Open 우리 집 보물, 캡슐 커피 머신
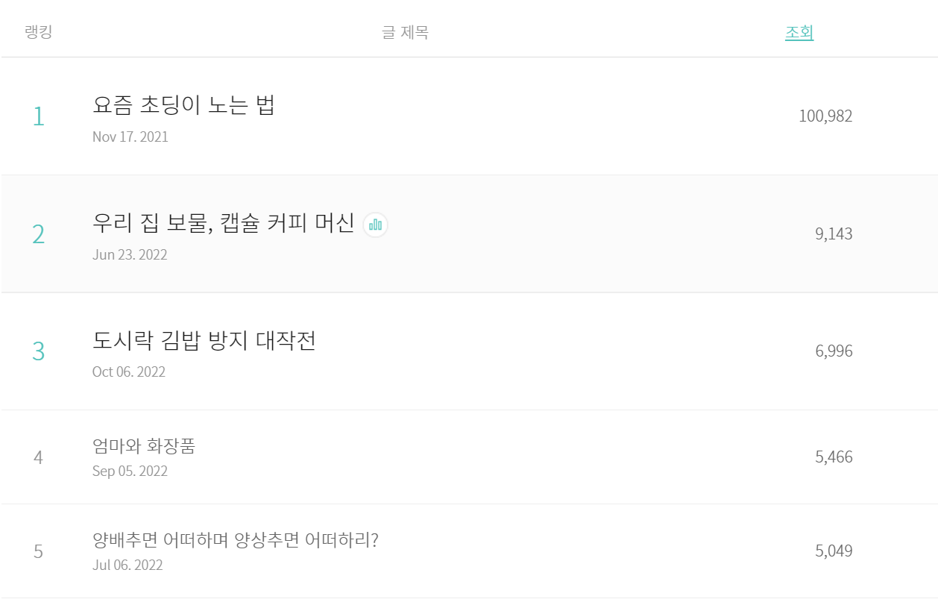The width and height of the screenshot is (938, 605). (223, 223)
